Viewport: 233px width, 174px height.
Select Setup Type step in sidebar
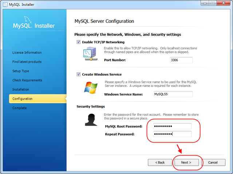tap(21, 71)
